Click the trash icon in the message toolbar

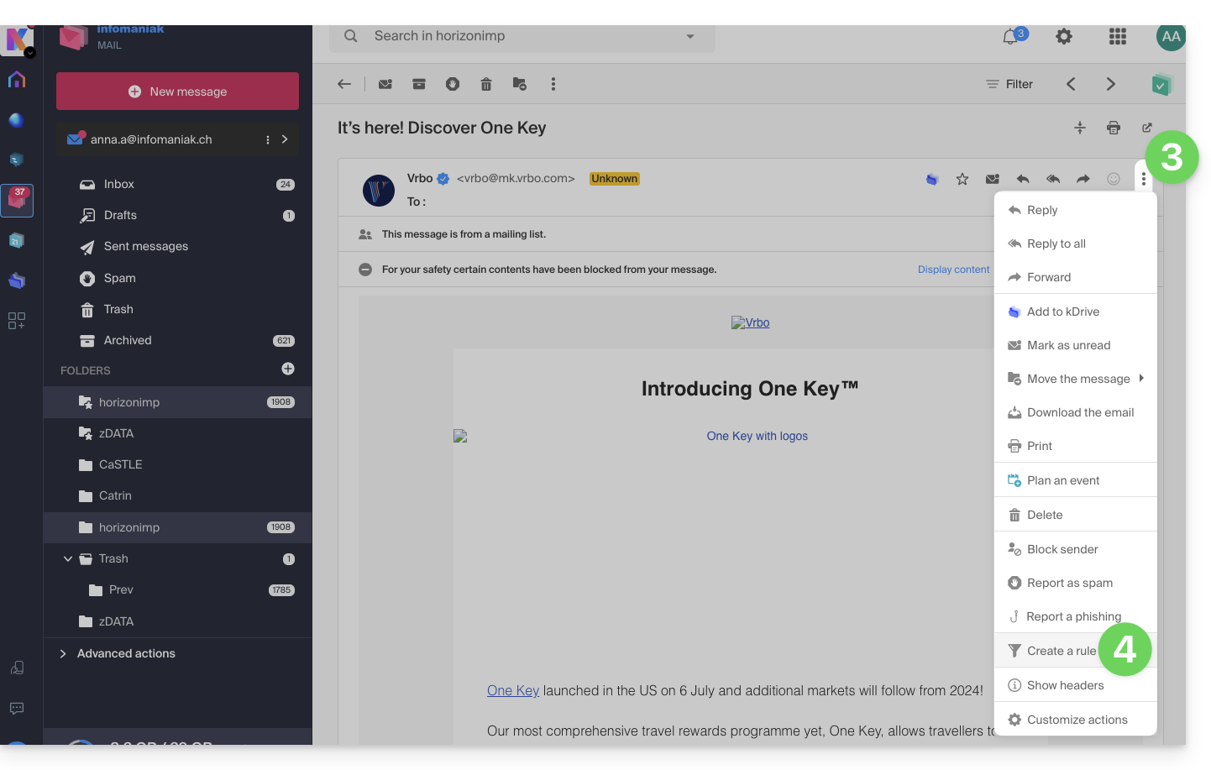(x=485, y=84)
